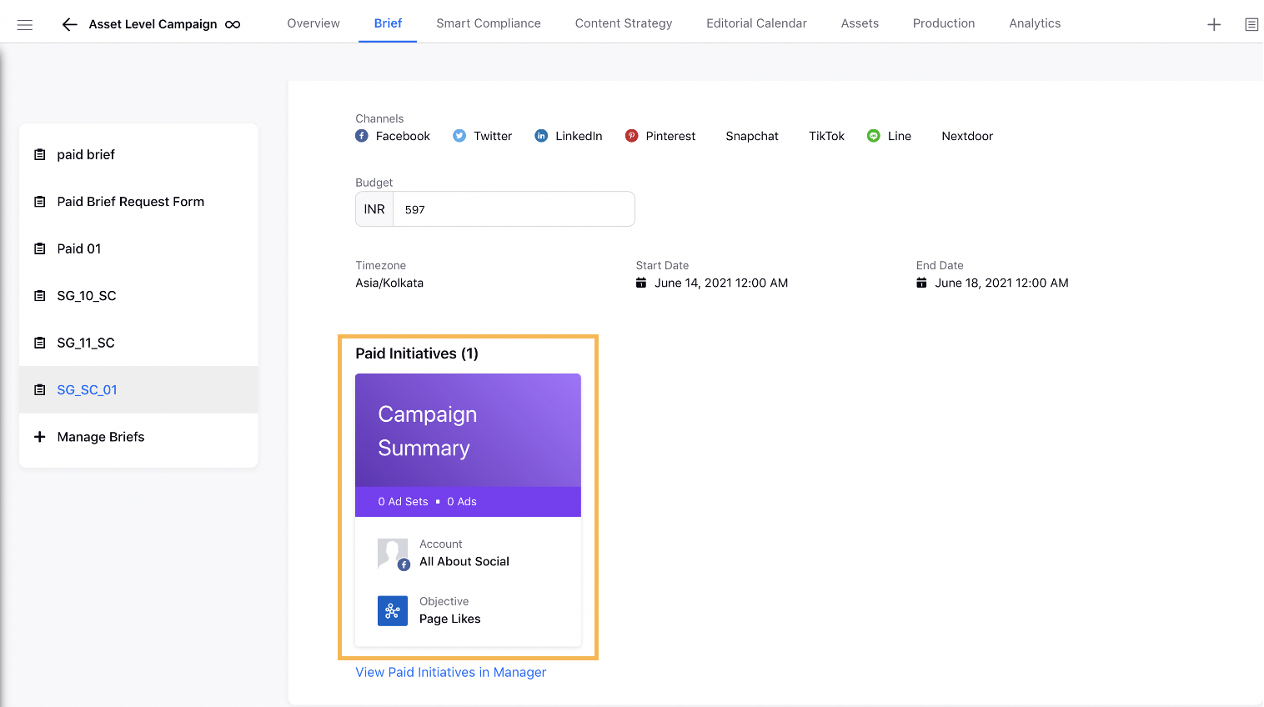
Task: Select the SG_10_SC brief
Action: 138,296
